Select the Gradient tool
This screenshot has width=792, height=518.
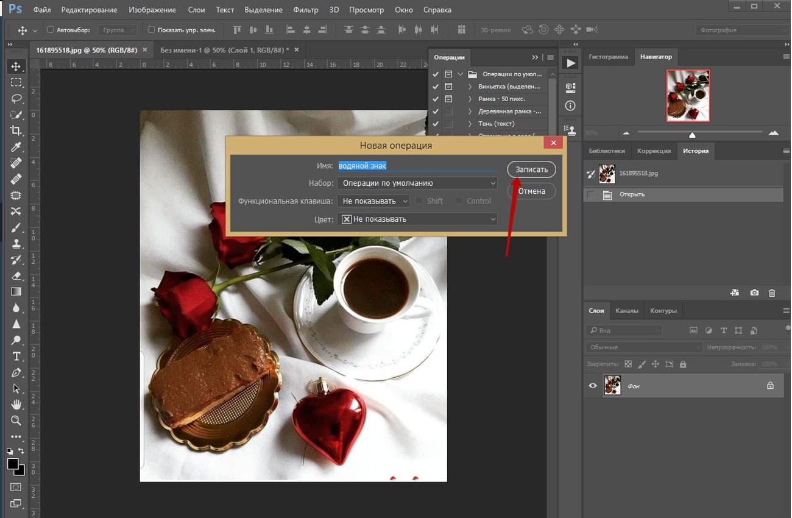click(x=16, y=292)
